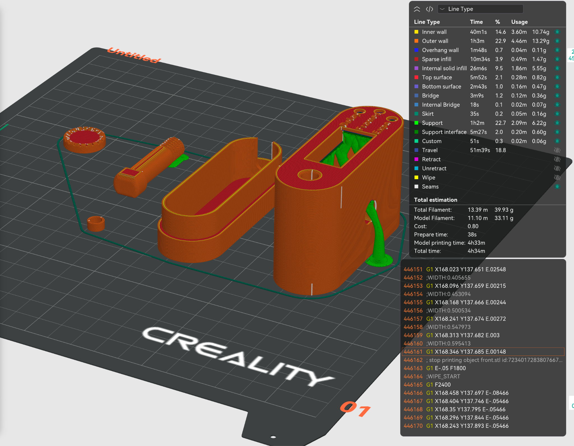Click the Top surface row label
Image resolution: width=574 pixels, height=446 pixels.
(x=437, y=78)
